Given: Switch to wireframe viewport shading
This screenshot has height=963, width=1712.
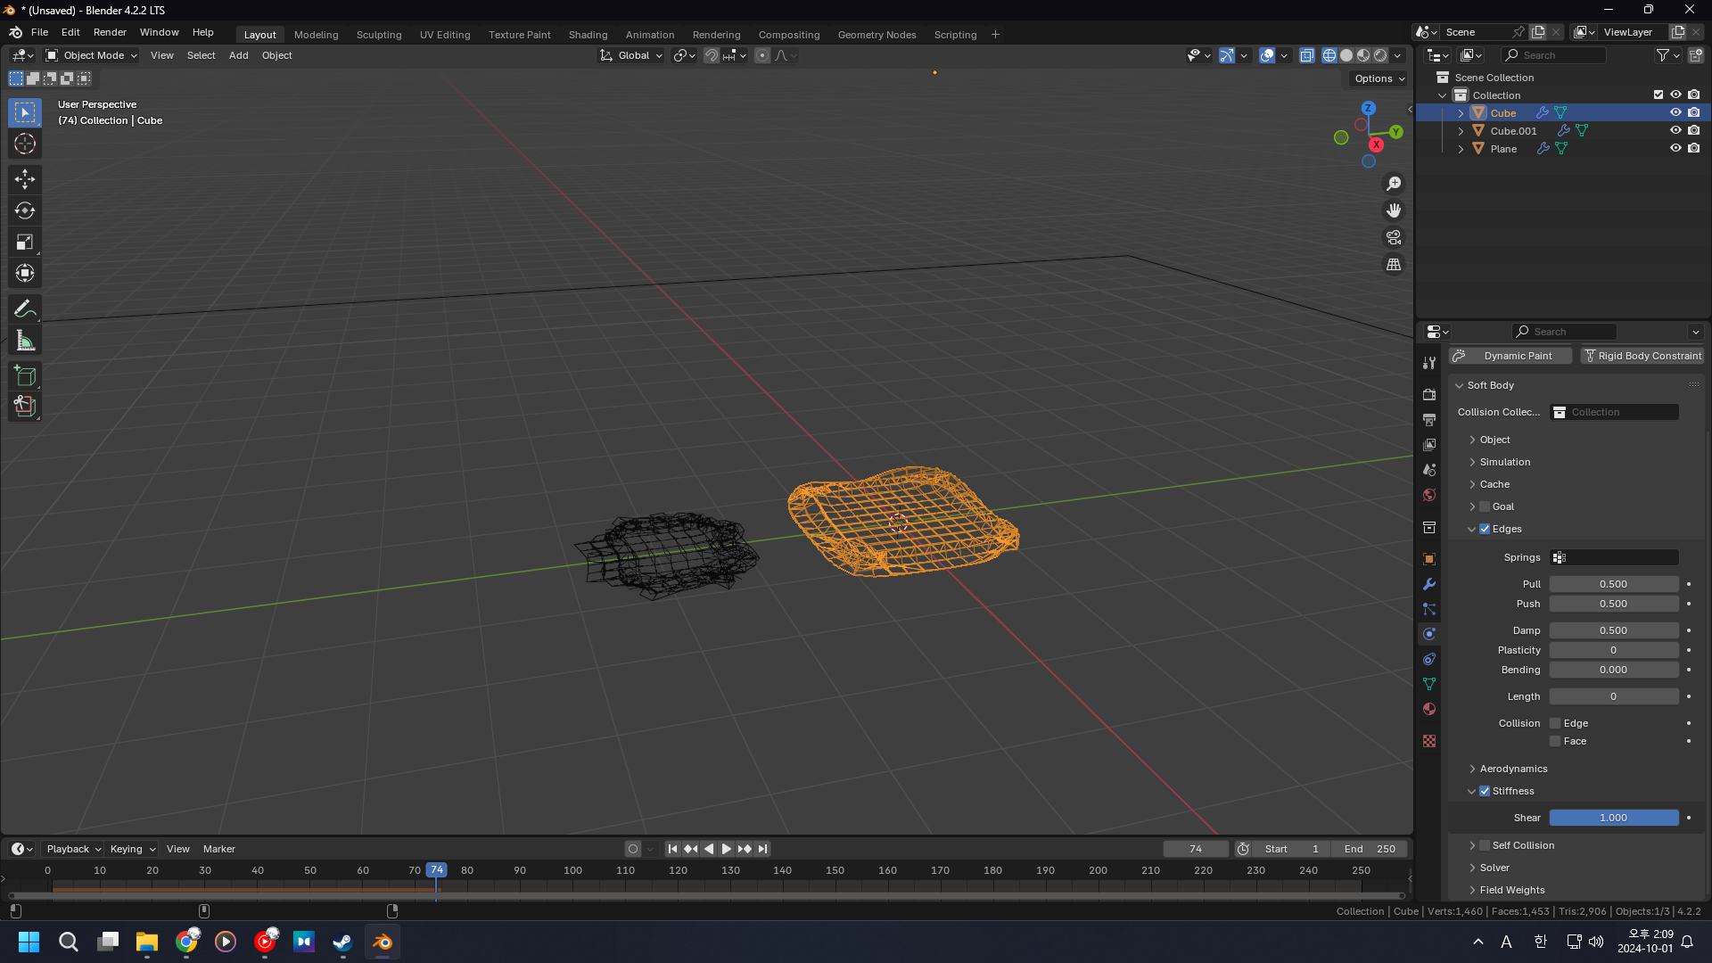Looking at the screenshot, I should (x=1329, y=55).
